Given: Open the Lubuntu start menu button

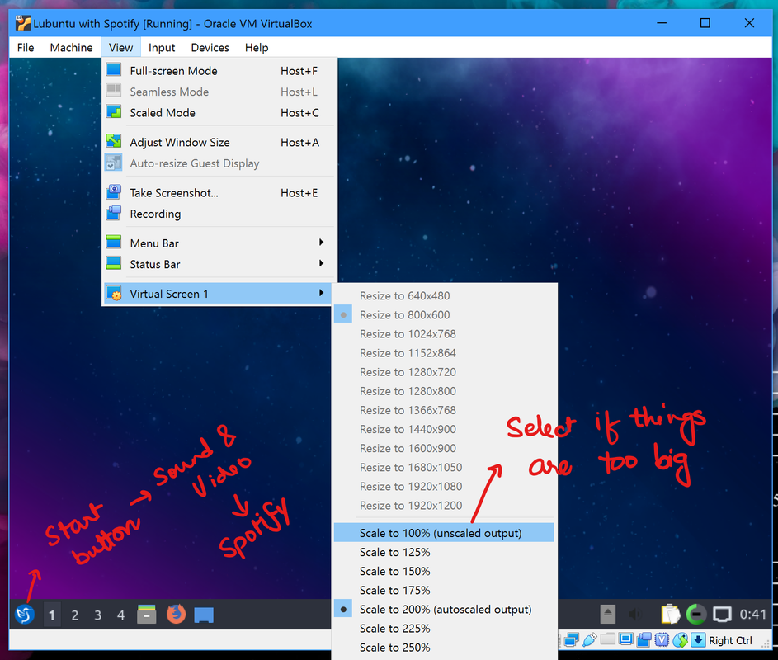Looking at the screenshot, I should click(25, 615).
